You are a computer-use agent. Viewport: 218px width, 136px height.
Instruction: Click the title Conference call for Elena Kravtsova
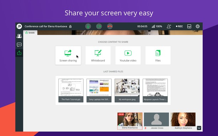coord(46,26)
